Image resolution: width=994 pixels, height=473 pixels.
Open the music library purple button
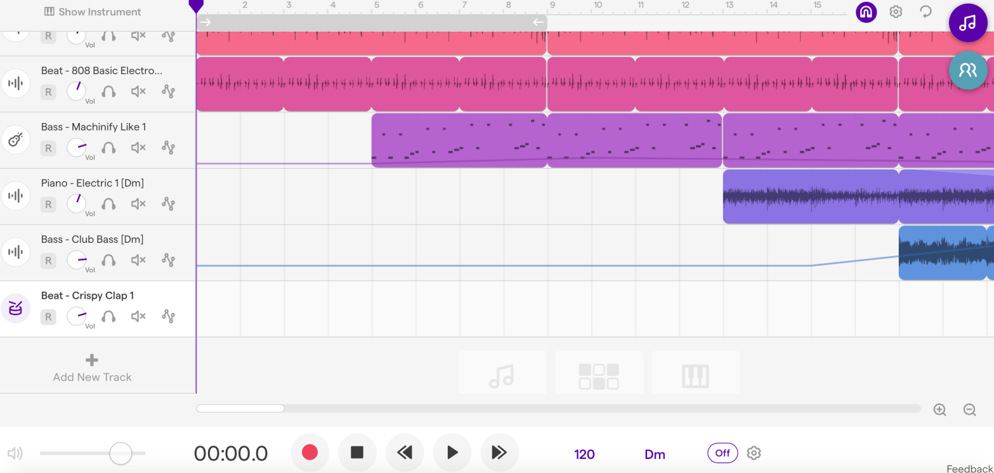tap(967, 23)
